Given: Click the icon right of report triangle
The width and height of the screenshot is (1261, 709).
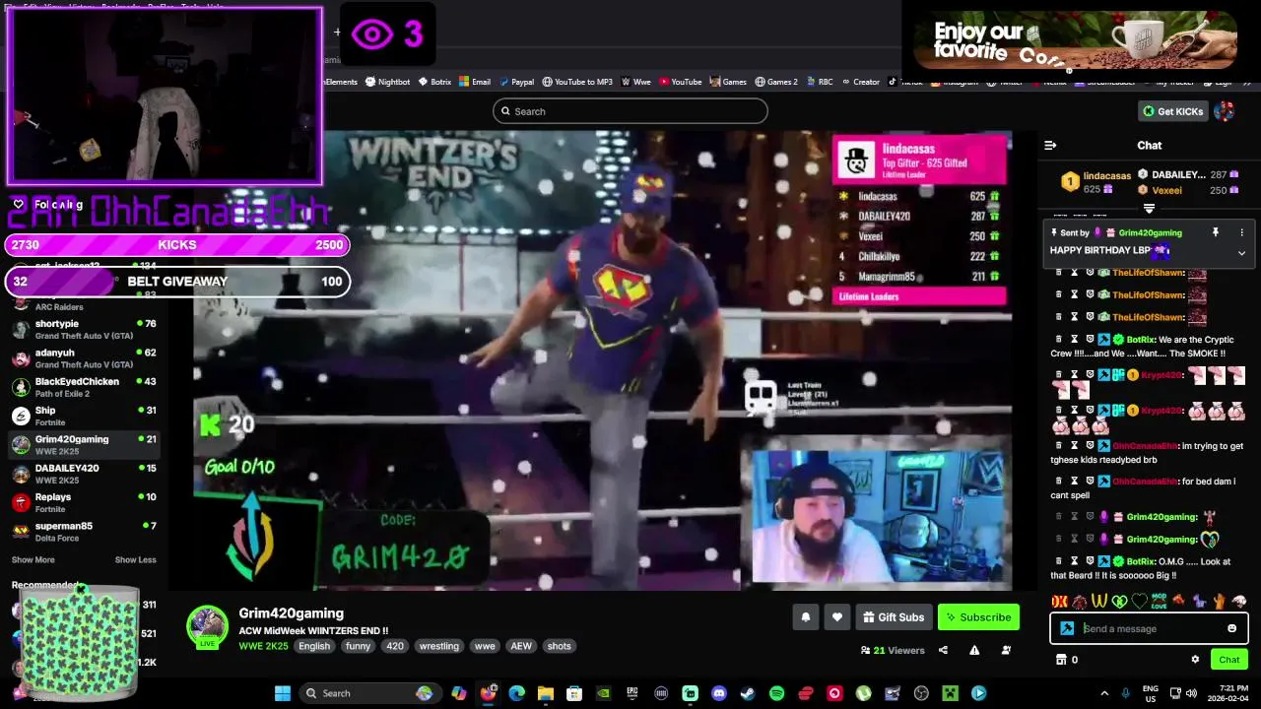Looking at the screenshot, I should [1006, 650].
